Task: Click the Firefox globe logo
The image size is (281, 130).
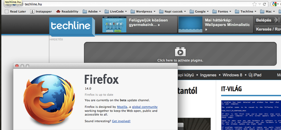Action: pyautogui.click(x=49, y=100)
